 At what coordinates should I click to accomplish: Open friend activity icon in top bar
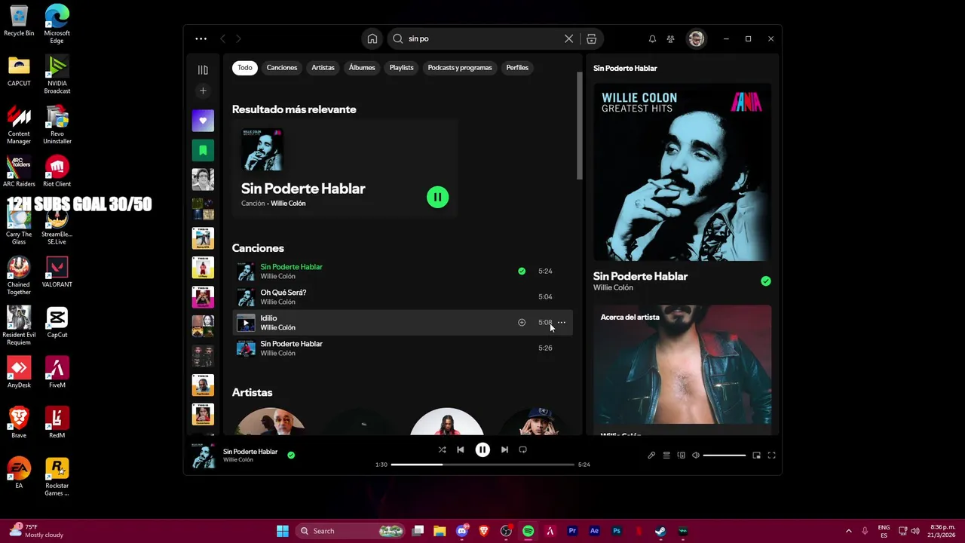click(x=671, y=38)
